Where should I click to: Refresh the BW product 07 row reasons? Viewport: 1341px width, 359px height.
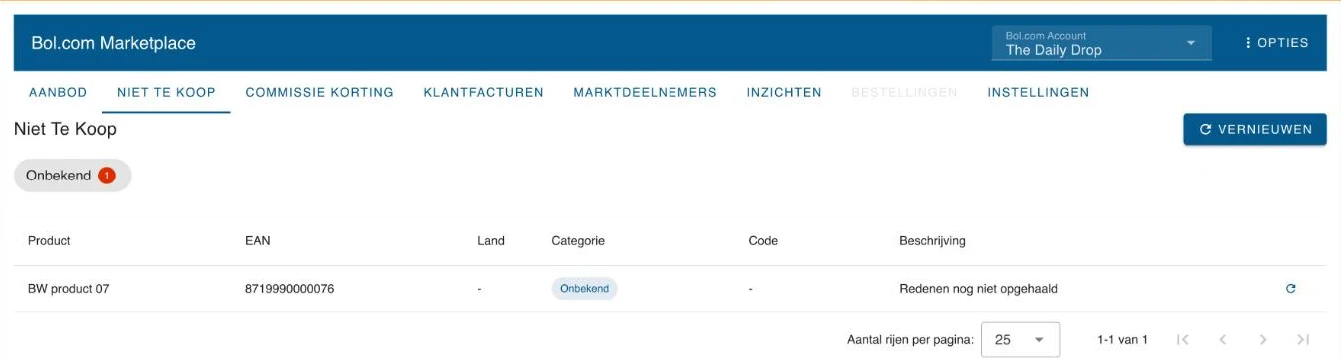[x=1290, y=289]
